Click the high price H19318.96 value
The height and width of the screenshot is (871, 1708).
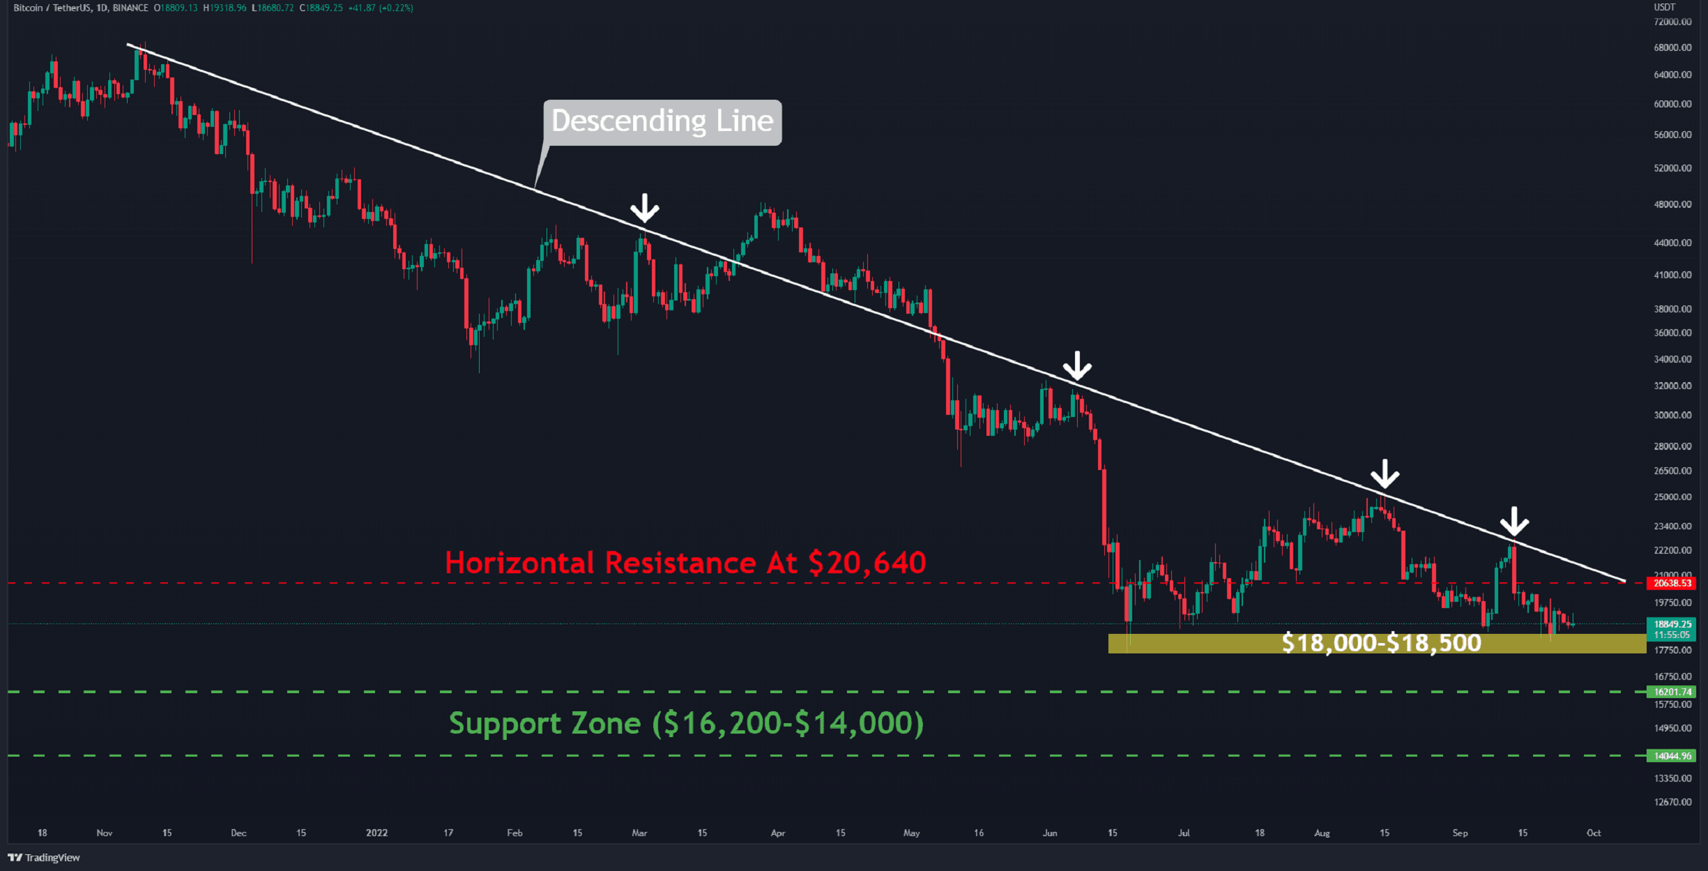coord(224,8)
